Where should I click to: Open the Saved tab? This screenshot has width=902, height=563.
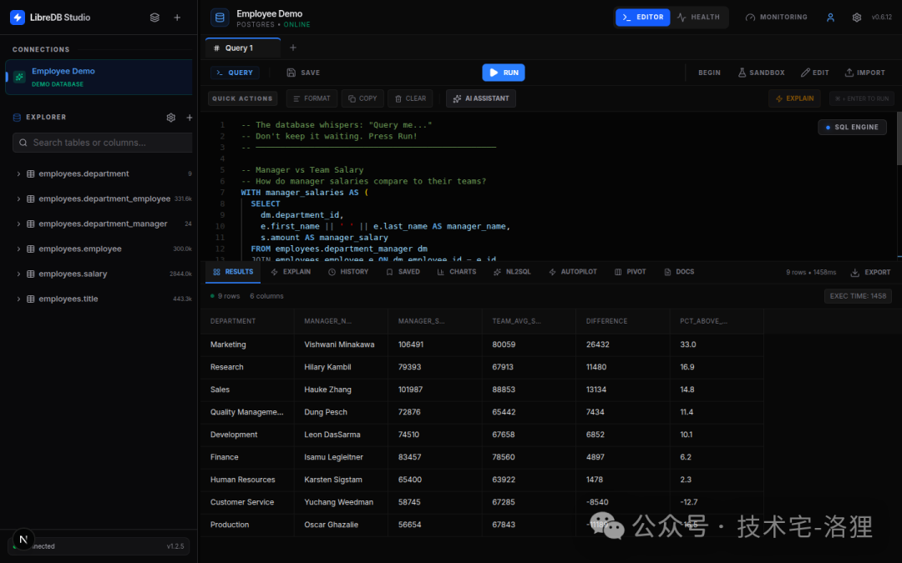click(x=403, y=272)
